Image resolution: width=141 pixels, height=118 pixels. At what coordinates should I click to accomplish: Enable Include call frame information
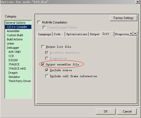[x=47, y=76]
